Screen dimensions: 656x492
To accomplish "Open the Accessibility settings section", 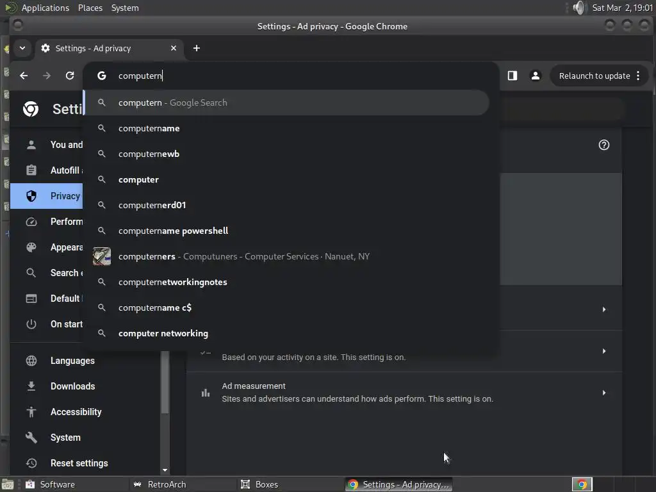I will (85, 412).
